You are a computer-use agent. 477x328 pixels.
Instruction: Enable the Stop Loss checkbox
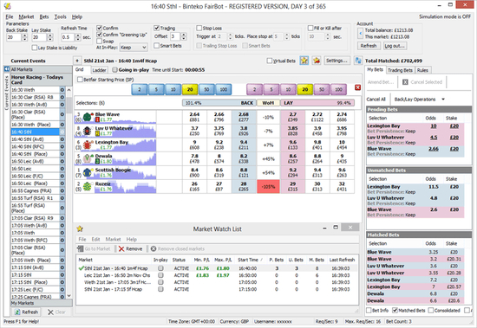199,29
